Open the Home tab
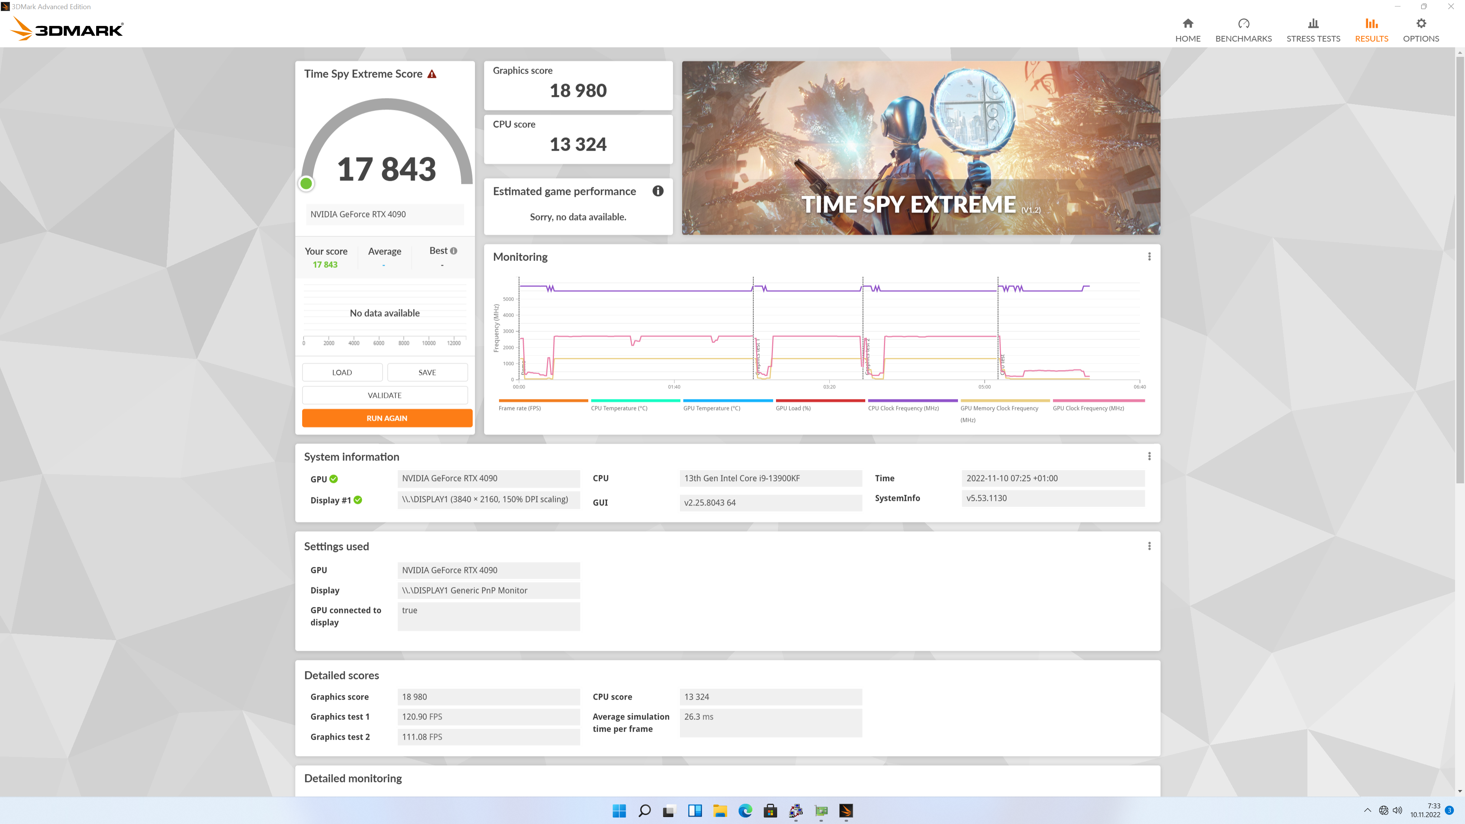The height and width of the screenshot is (824, 1465). (x=1188, y=30)
